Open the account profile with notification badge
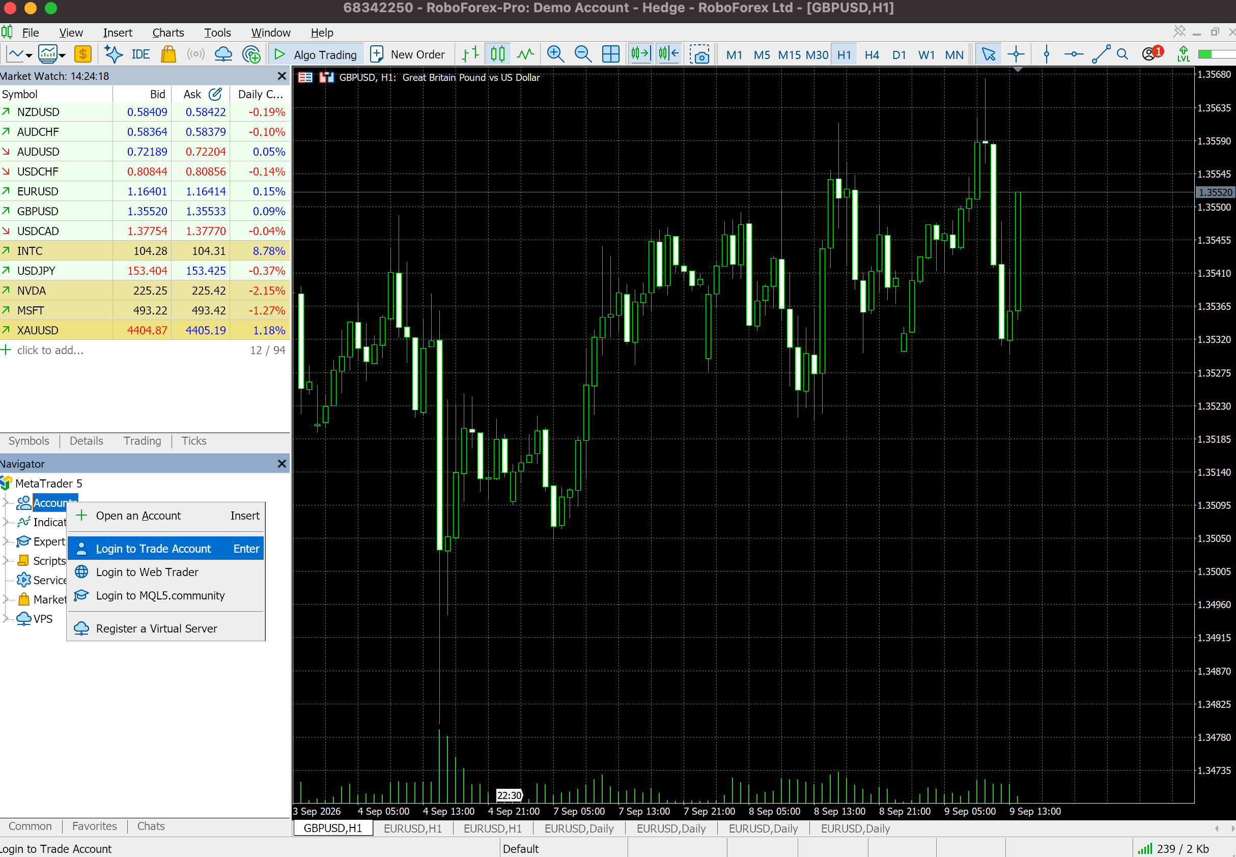 1151,53
